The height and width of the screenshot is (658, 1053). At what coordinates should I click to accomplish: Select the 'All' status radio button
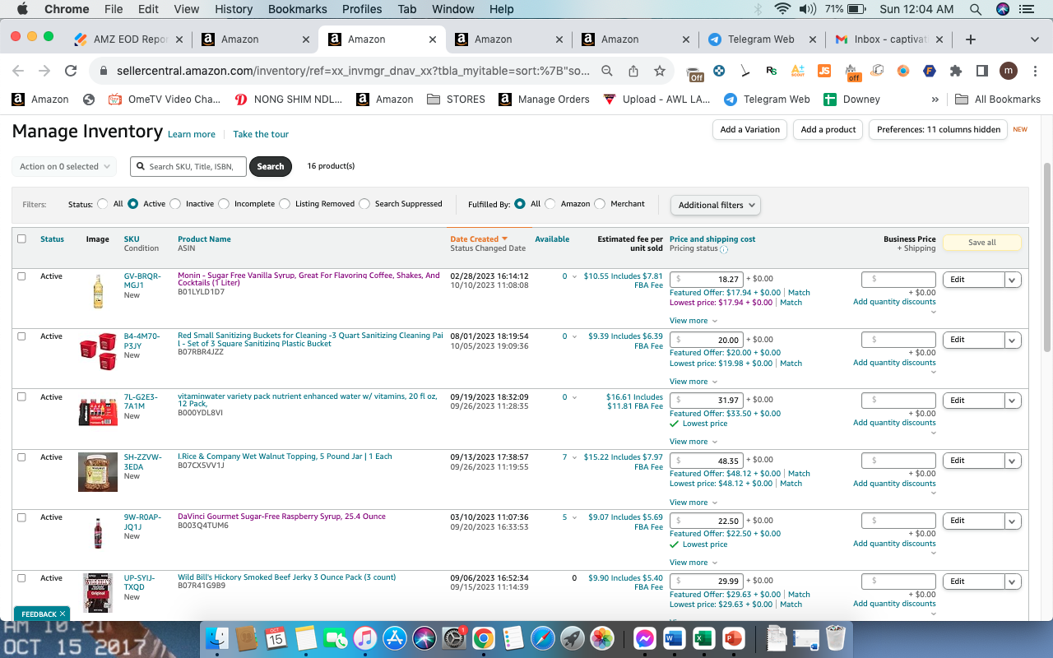(103, 204)
